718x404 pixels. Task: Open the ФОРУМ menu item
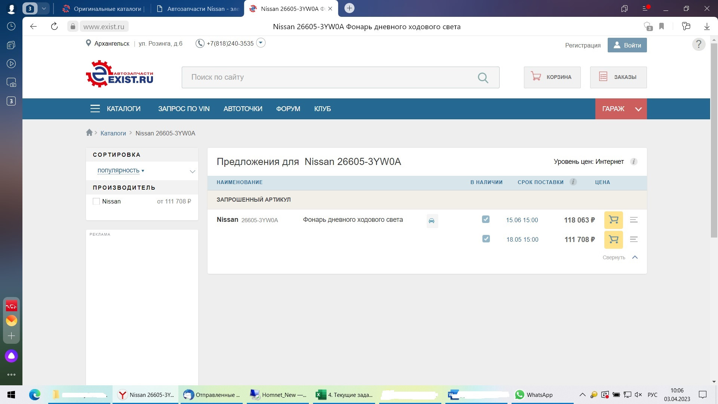tap(288, 108)
